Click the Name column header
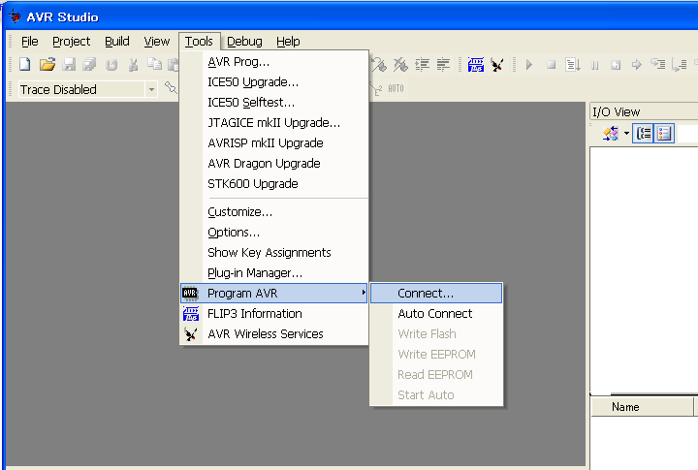This screenshot has height=470, width=698. [x=643, y=407]
